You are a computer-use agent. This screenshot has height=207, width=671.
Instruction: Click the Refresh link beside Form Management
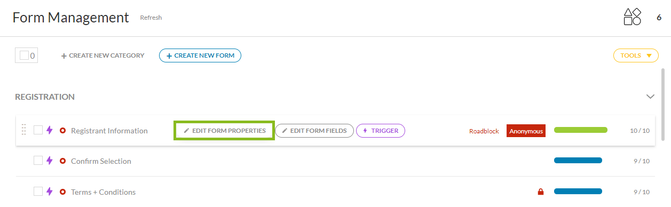(151, 18)
